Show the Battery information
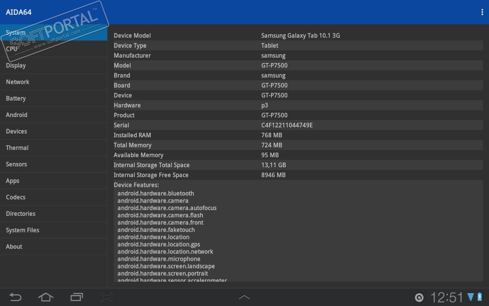The height and width of the screenshot is (306, 489). [53, 98]
